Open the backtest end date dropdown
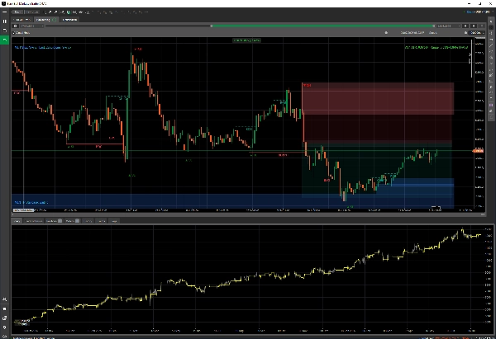 point(448,26)
